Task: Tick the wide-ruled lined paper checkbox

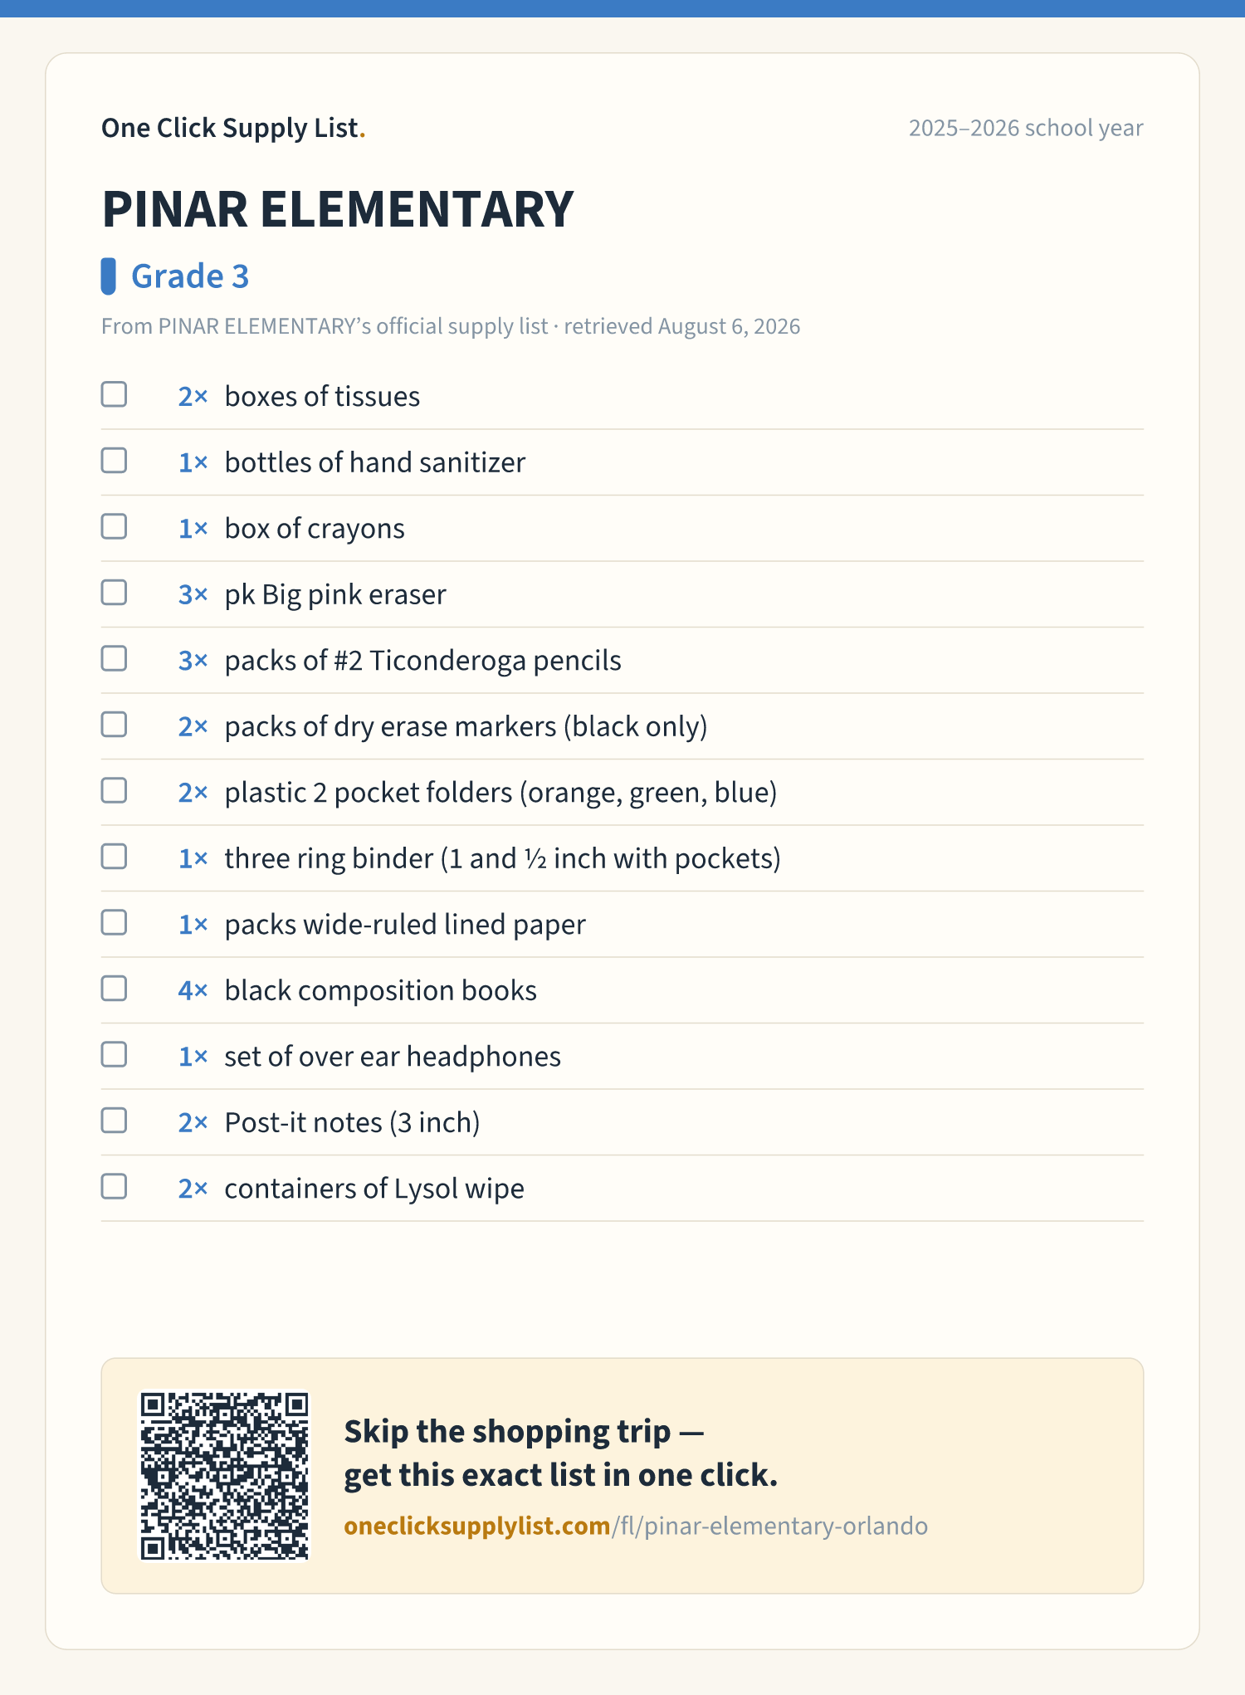Action: 114,922
